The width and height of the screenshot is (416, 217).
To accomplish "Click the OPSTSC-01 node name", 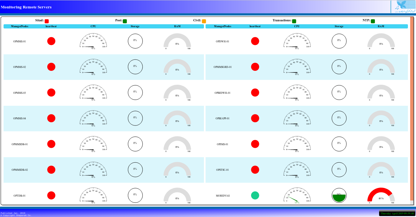I will [223, 170].
